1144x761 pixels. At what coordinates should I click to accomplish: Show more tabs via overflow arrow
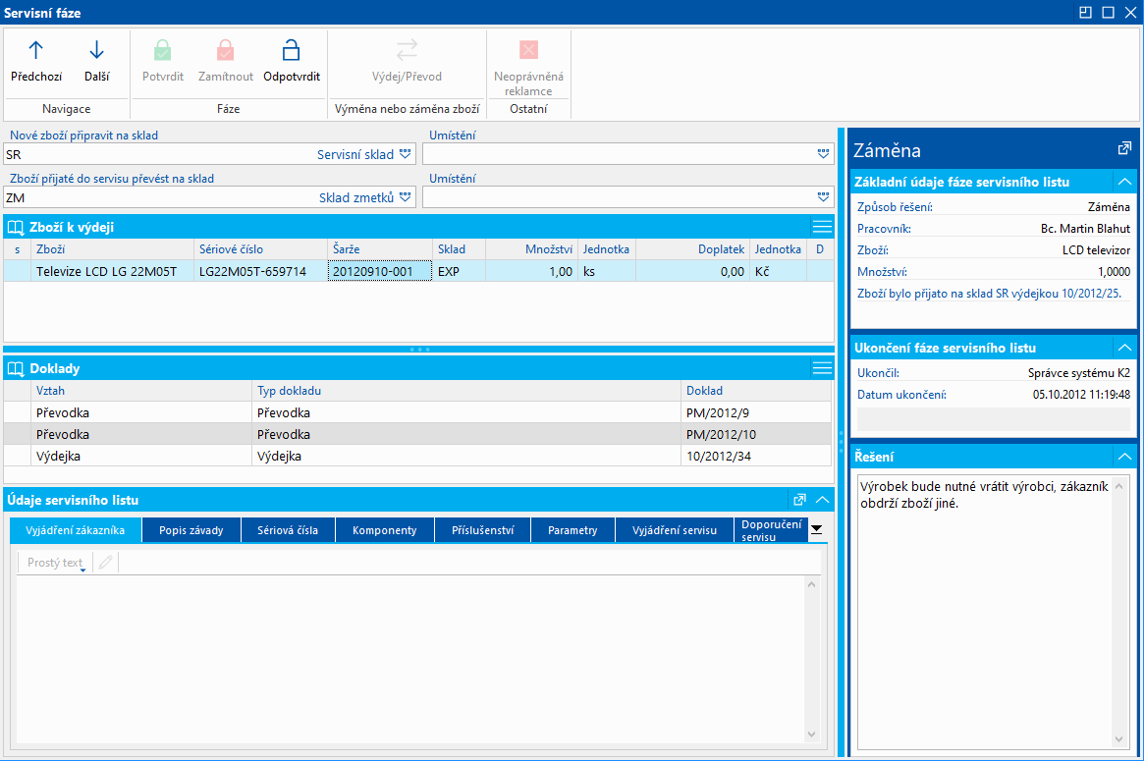pyautogui.click(x=816, y=529)
